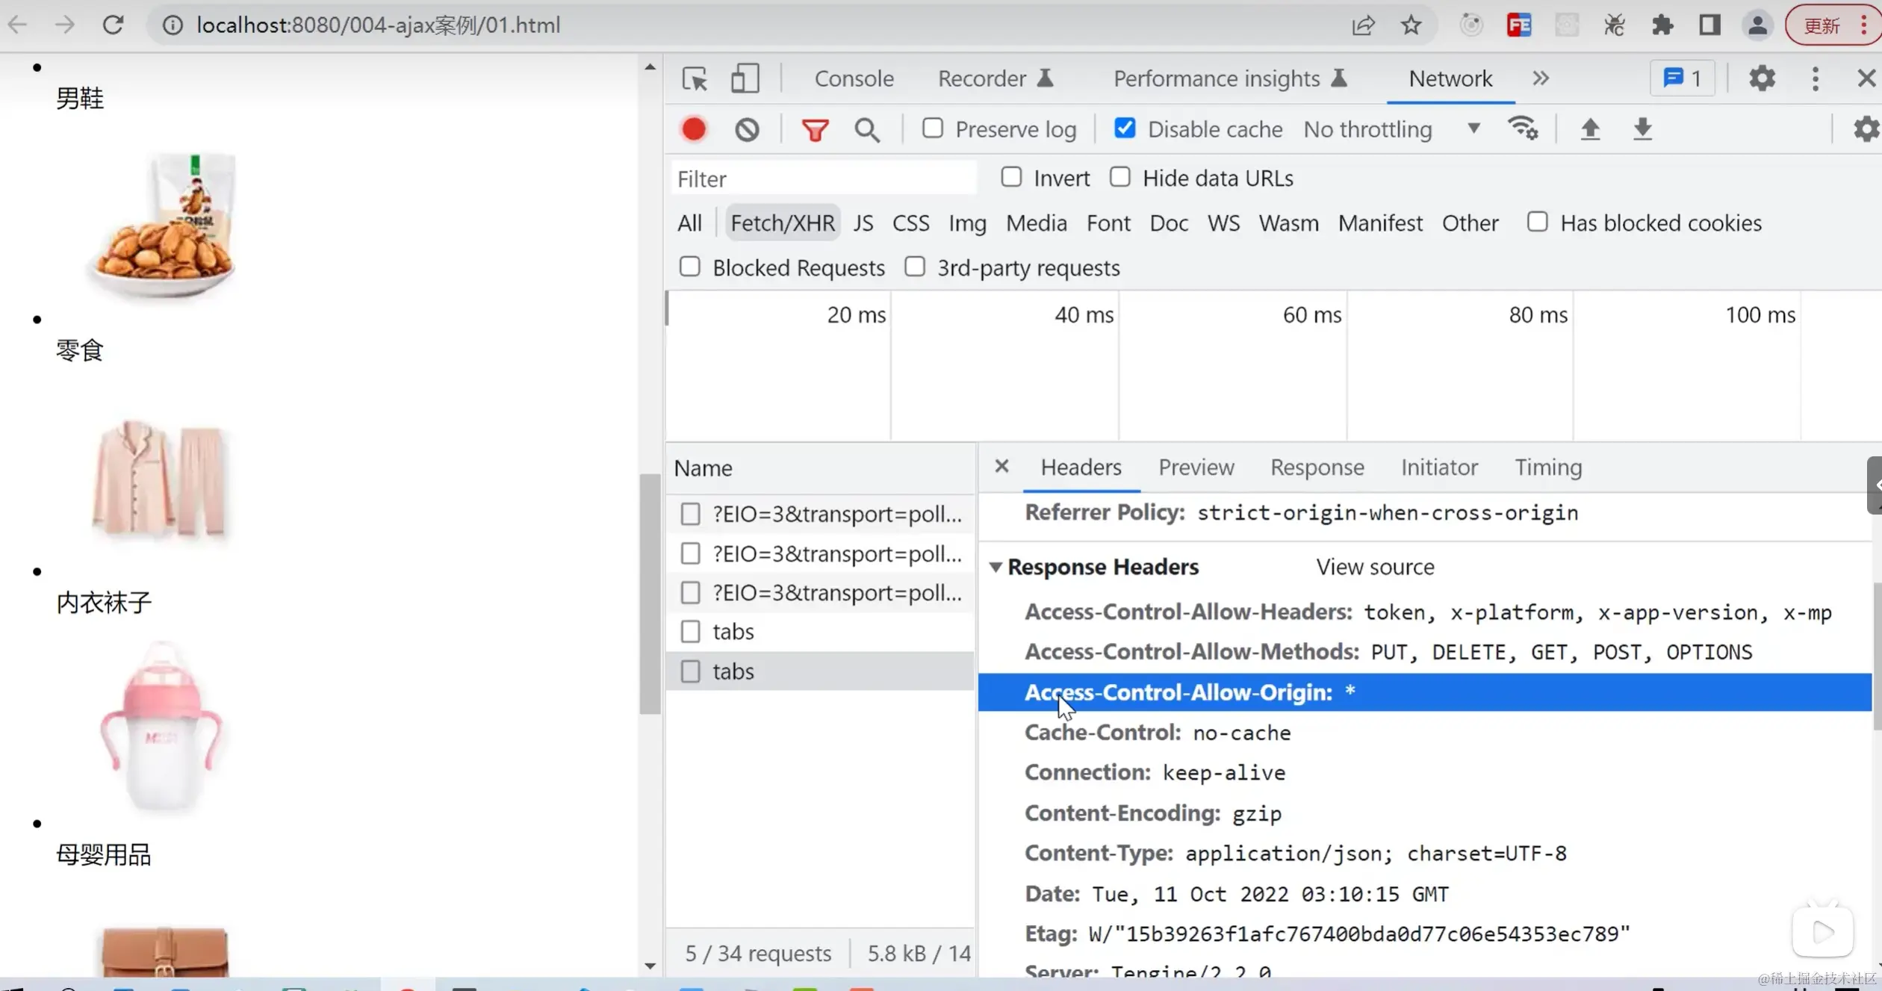Viewport: 1882px width, 991px height.
Task: Switch to the Console tab
Action: pyautogui.click(x=854, y=78)
